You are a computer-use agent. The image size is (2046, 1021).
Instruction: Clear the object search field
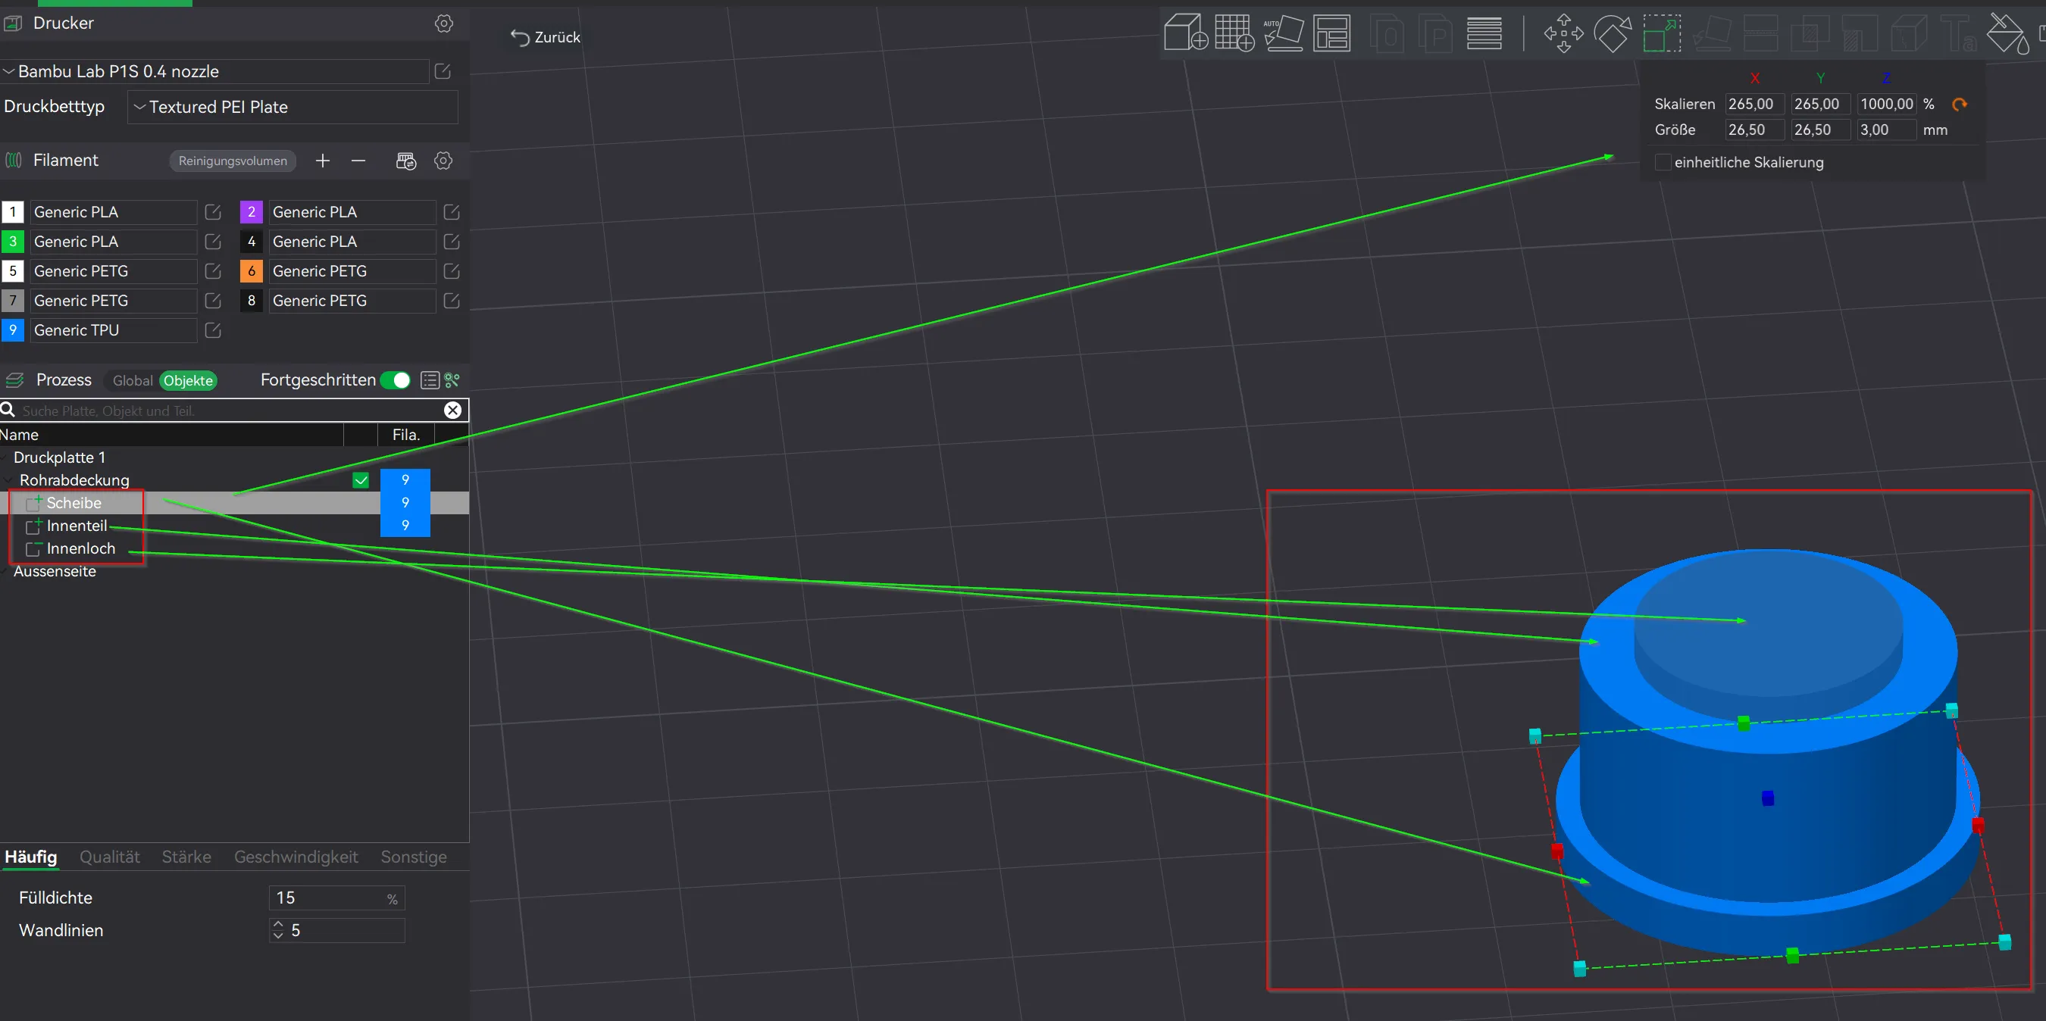[x=452, y=410]
